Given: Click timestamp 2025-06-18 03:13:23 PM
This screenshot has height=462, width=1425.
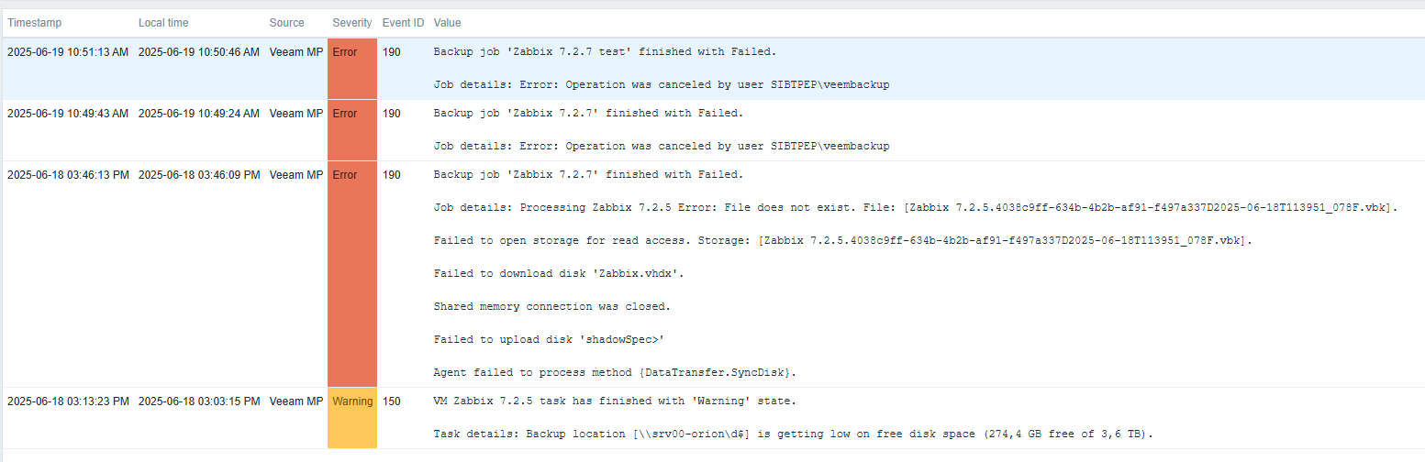Looking at the screenshot, I should 68,401.
